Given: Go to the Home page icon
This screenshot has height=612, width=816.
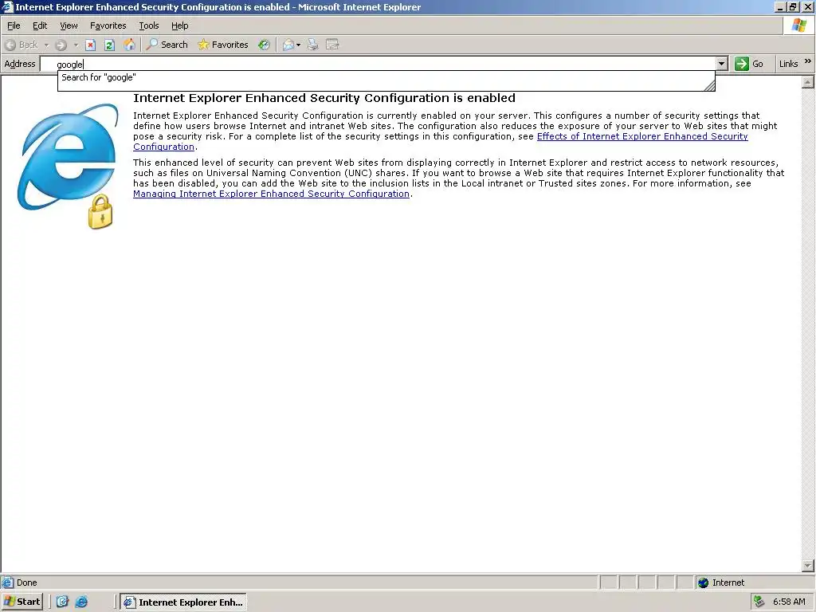Looking at the screenshot, I should (129, 45).
